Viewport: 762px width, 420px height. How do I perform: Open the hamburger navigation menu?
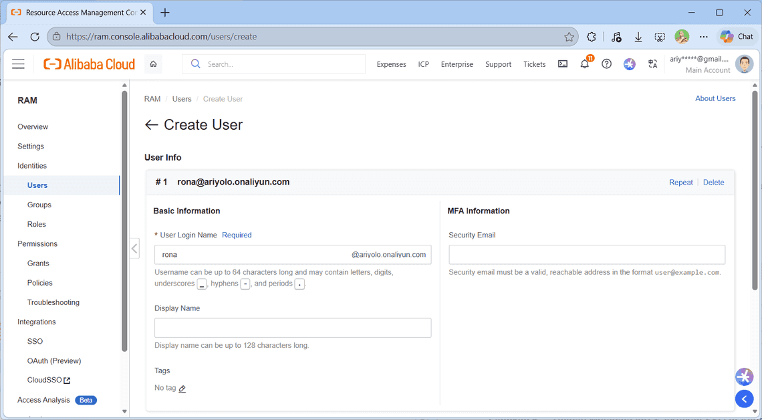(18, 64)
